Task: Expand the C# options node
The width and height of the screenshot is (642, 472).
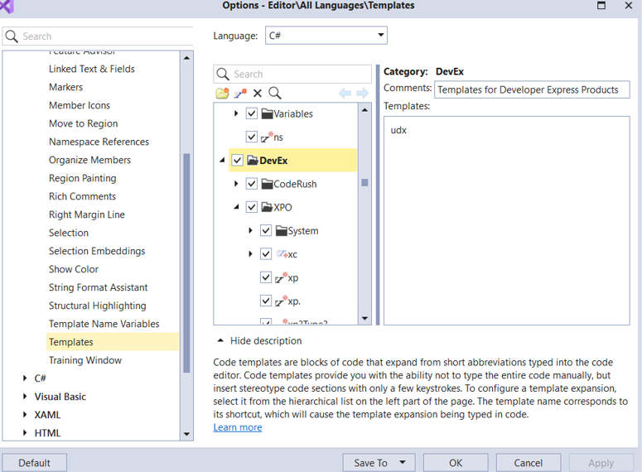Action: [25, 378]
